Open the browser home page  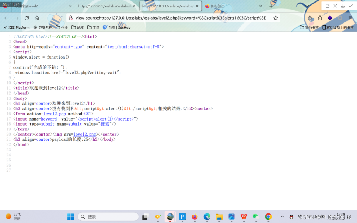tap(36, 18)
